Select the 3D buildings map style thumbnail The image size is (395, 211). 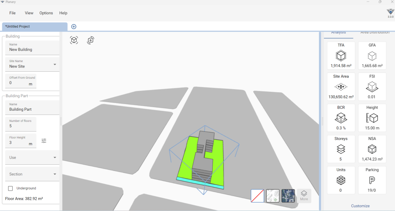273,196
